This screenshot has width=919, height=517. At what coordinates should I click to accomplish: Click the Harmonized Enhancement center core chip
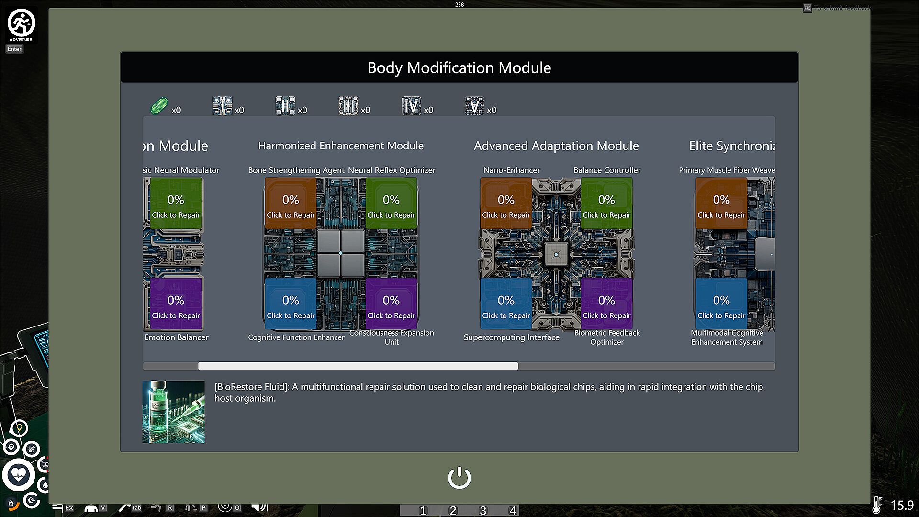pos(341,253)
